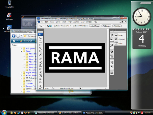Expand the ACD Systems folder in Explorer
Image resolution: width=153 pixels, height=115 pixels.
[x=21, y=48]
